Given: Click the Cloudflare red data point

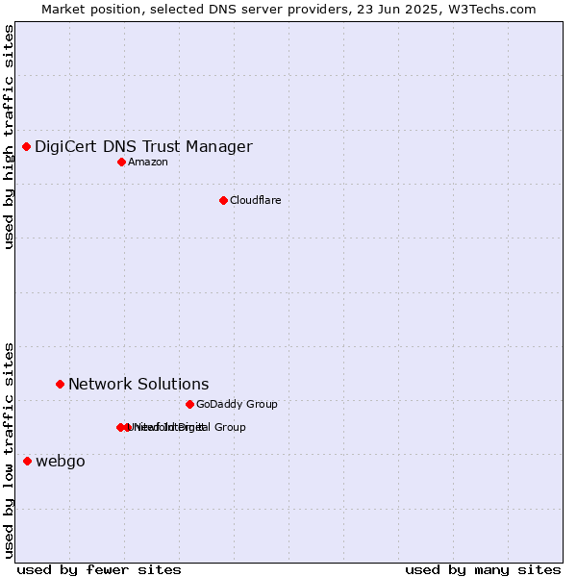Looking at the screenshot, I should point(223,201).
